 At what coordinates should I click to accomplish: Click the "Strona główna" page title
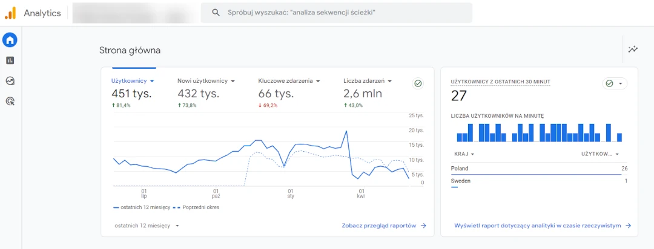[130, 50]
